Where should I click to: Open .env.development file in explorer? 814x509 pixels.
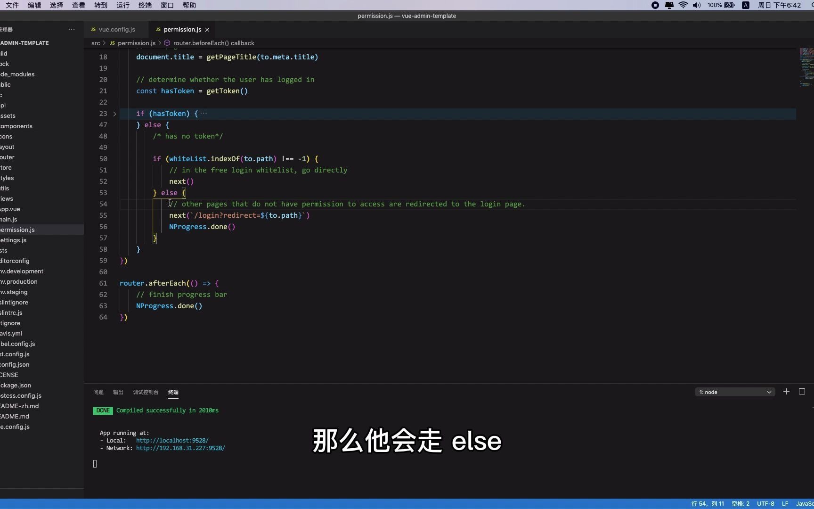pos(42,271)
